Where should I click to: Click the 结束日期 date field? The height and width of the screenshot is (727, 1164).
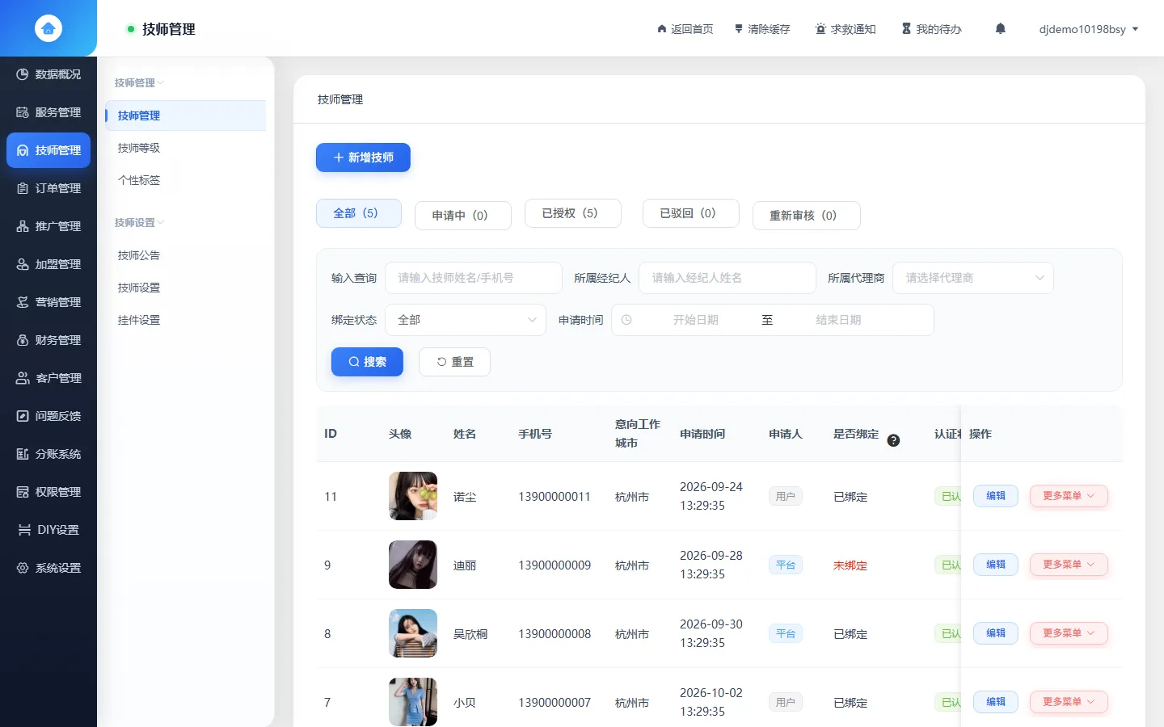point(838,320)
